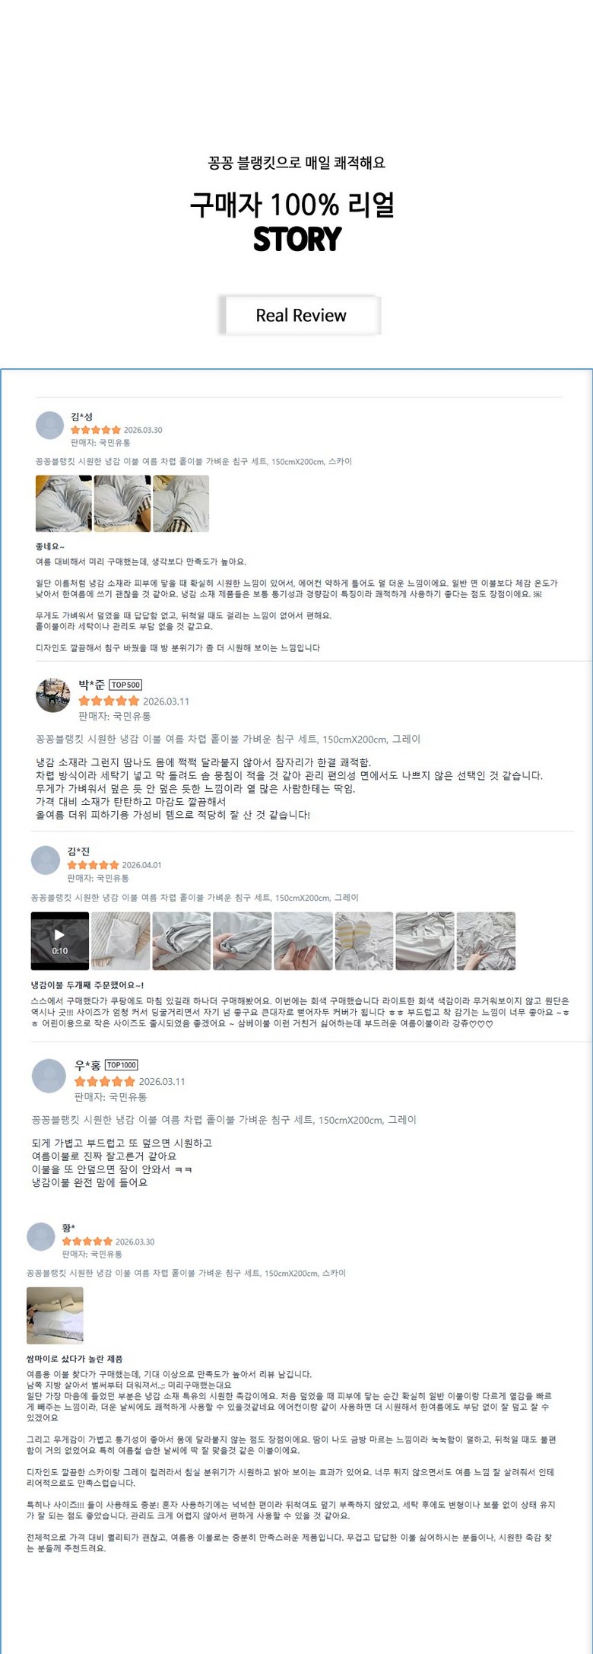Open last photo in 김*진's review
The height and width of the screenshot is (1654, 593).
tap(486, 941)
